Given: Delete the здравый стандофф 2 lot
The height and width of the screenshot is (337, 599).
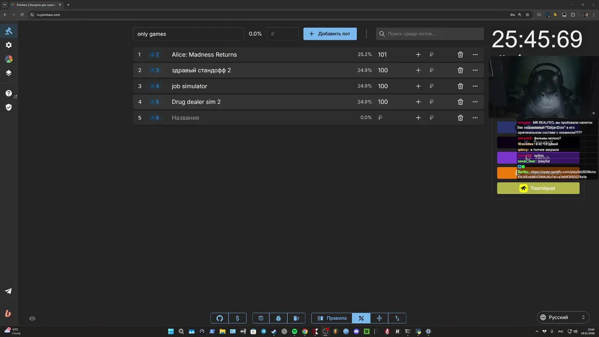Looking at the screenshot, I should (x=460, y=70).
